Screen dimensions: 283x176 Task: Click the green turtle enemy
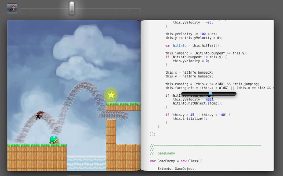click(55, 140)
